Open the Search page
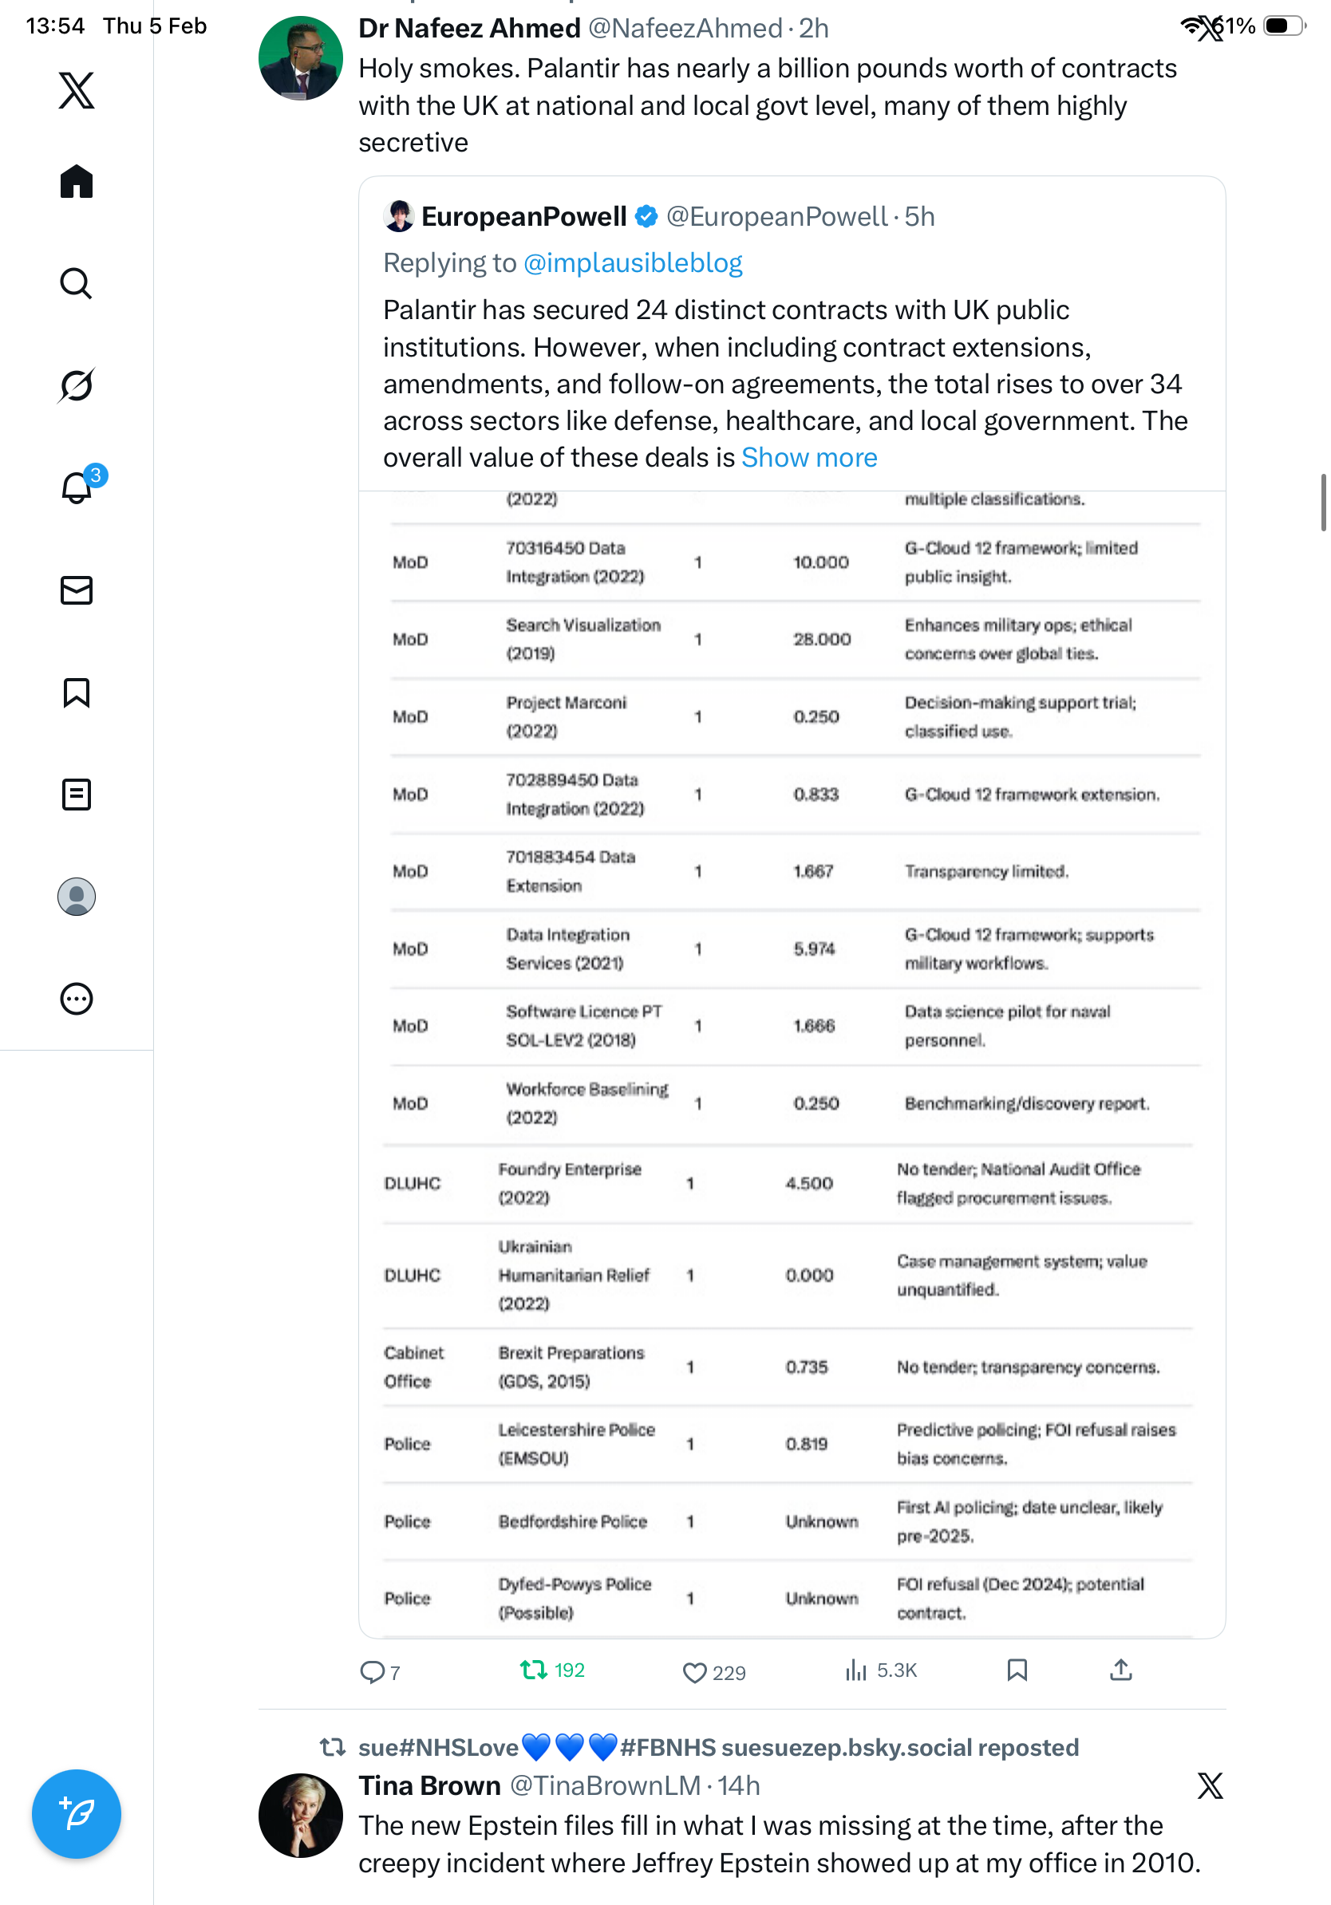The height and width of the screenshot is (1905, 1331). [x=77, y=284]
